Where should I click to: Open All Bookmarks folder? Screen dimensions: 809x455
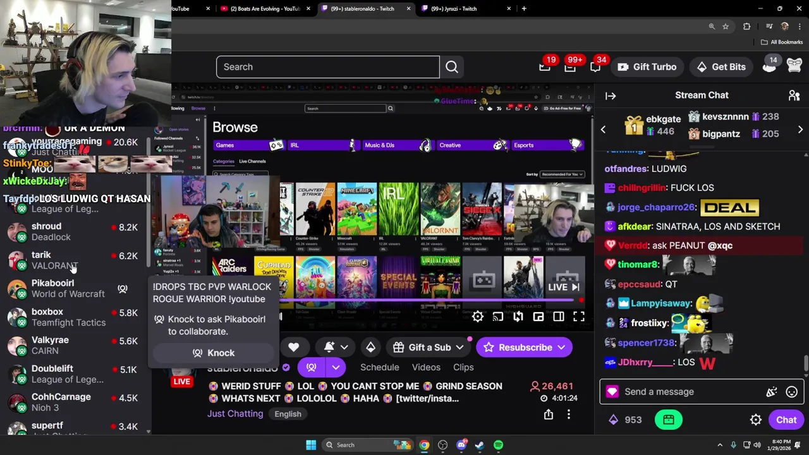782,42
